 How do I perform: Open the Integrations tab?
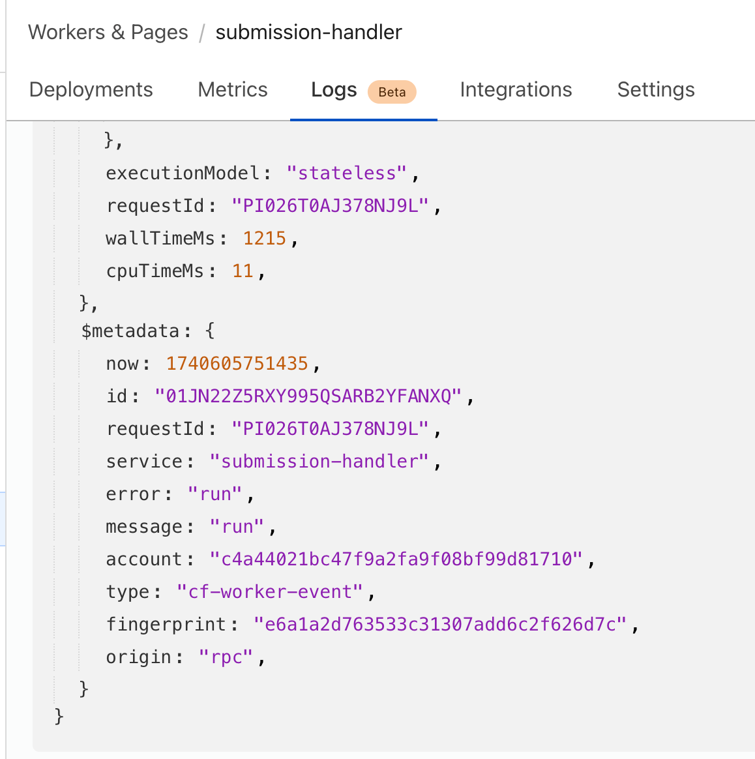(x=516, y=90)
